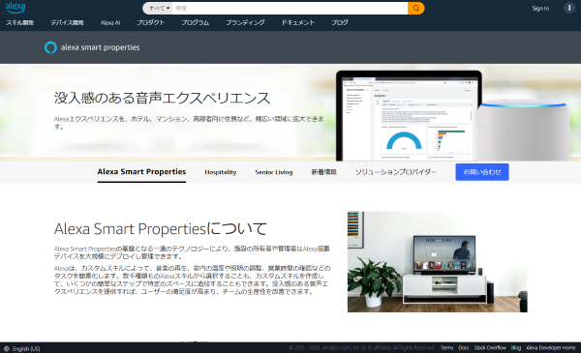Open the Docs footer link
Image resolution: width=581 pixels, height=353 pixels.
pyautogui.click(x=464, y=348)
